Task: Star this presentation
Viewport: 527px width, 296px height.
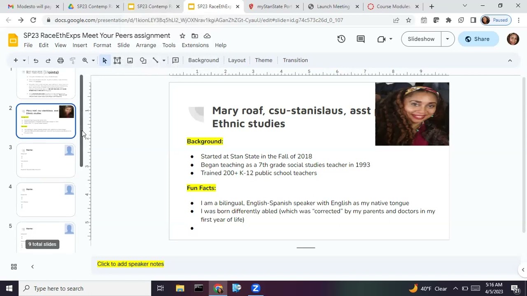Action: 182,36
